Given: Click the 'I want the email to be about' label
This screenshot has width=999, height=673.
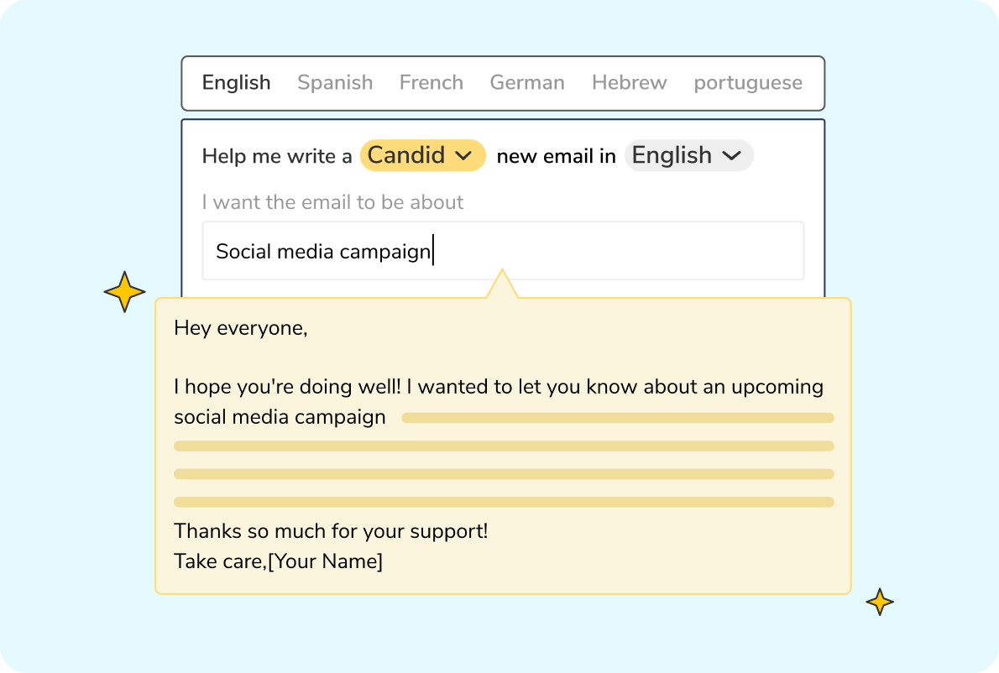Looking at the screenshot, I should 332,202.
